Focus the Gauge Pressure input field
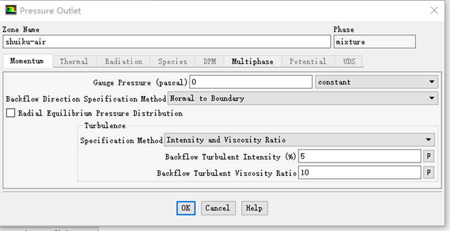Image resolution: width=450 pixels, height=231 pixels. click(x=251, y=82)
